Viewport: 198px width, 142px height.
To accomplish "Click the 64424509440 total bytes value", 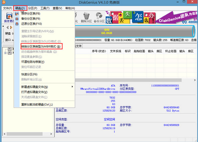I will [x=171, y=107].
